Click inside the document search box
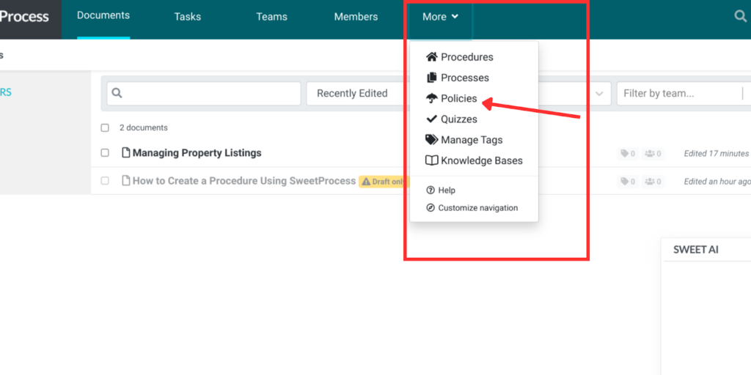This screenshot has width=751, height=375. [x=204, y=93]
